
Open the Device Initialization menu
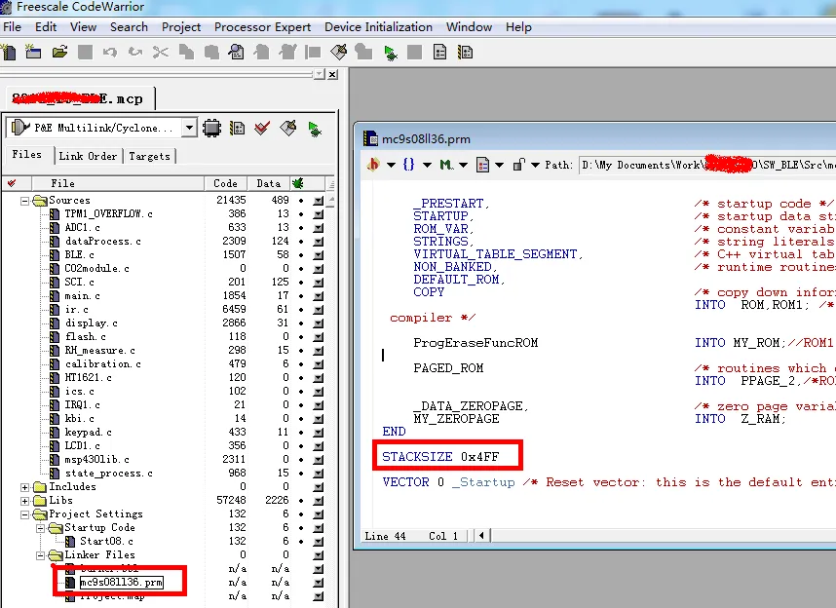coord(379,26)
